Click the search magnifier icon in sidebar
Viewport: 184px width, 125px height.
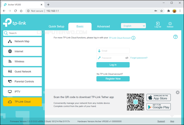point(6,33)
